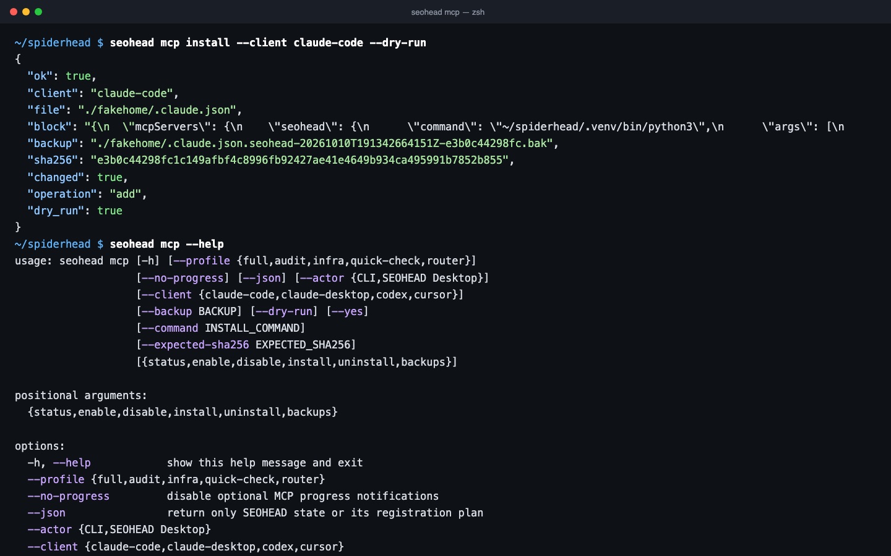The height and width of the screenshot is (556, 891).
Task: Click the yellow minimize window button
Action: click(x=26, y=12)
